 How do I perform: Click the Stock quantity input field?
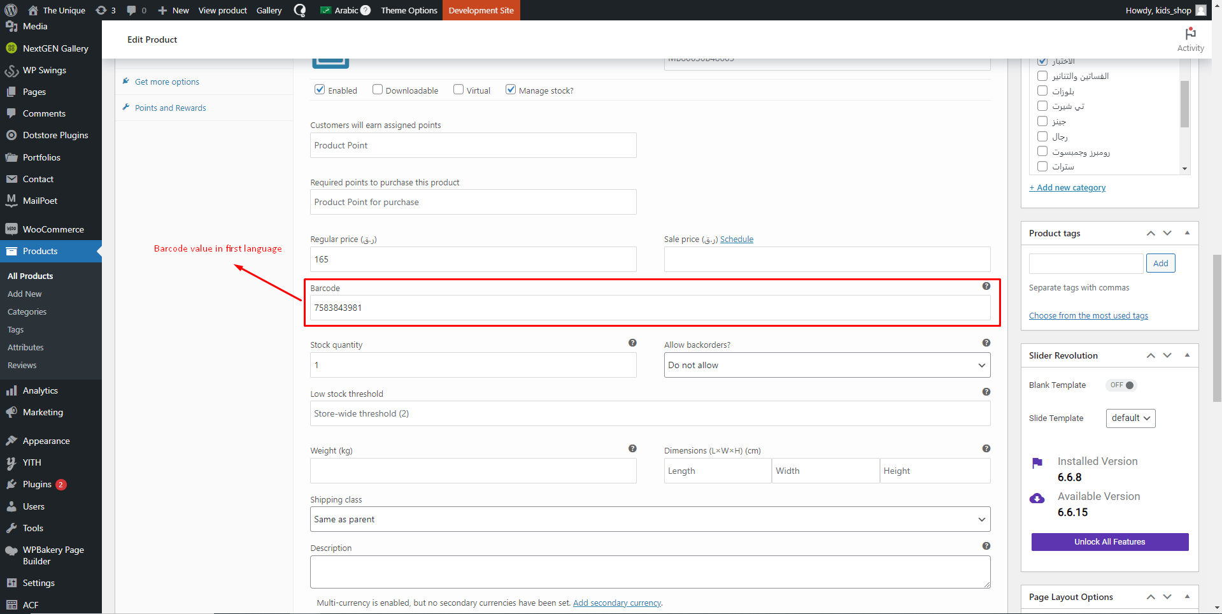(x=473, y=365)
